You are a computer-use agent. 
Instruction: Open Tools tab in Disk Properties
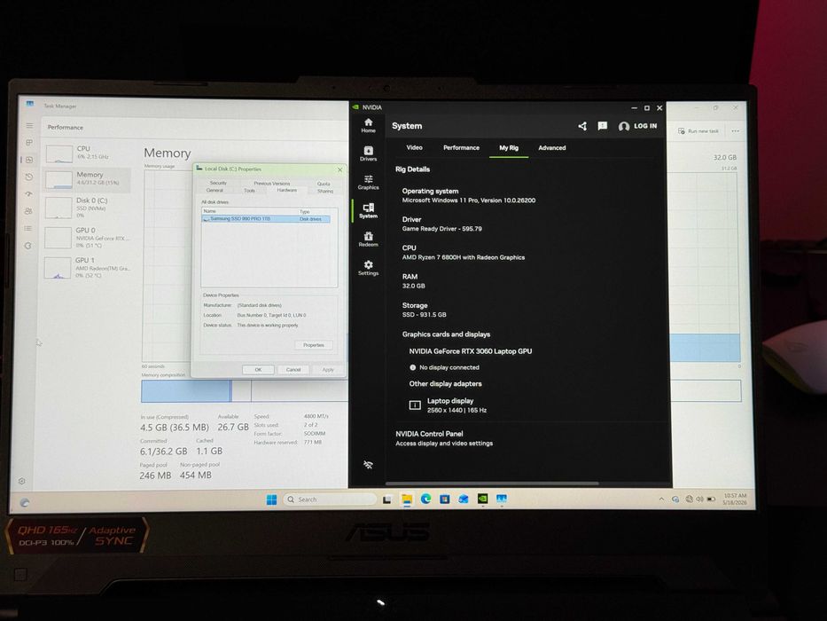pyautogui.click(x=249, y=191)
